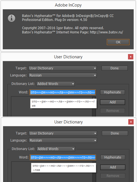This screenshot has height=182, width=137.
Task: Click the word list scrollbar in lower dialog
Action: pyautogui.click(x=94, y=172)
